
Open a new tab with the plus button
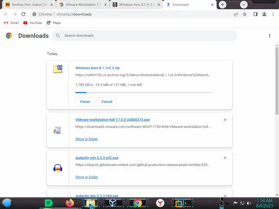click(x=222, y=5)
